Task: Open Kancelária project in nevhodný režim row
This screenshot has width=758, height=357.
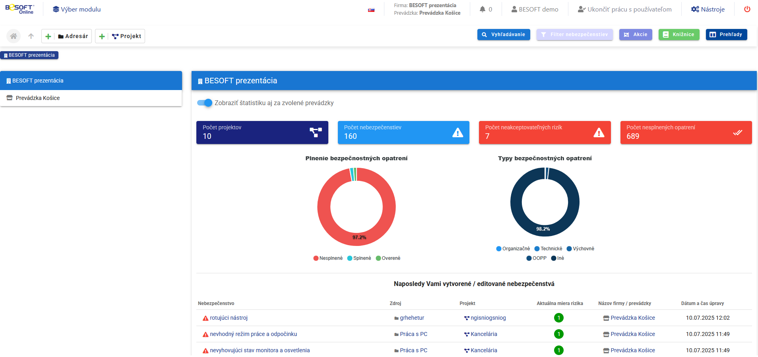Action: click(x=484, y=334)
